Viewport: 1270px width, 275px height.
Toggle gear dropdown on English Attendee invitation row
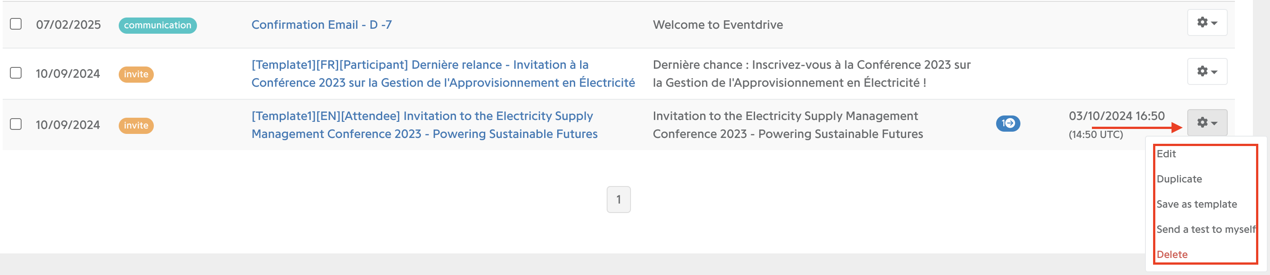pos(1207,123)
